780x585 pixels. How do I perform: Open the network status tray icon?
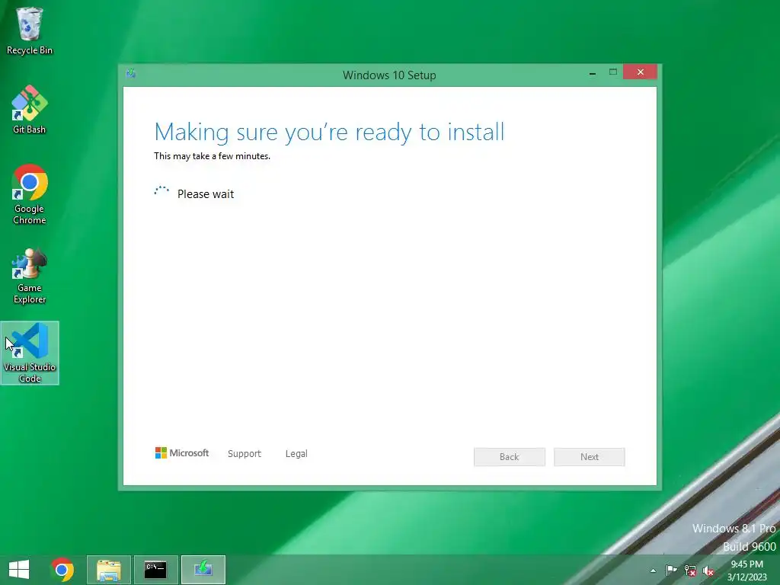[690, 571]
